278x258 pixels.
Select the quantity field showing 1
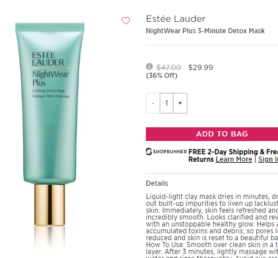click(167, 103)
